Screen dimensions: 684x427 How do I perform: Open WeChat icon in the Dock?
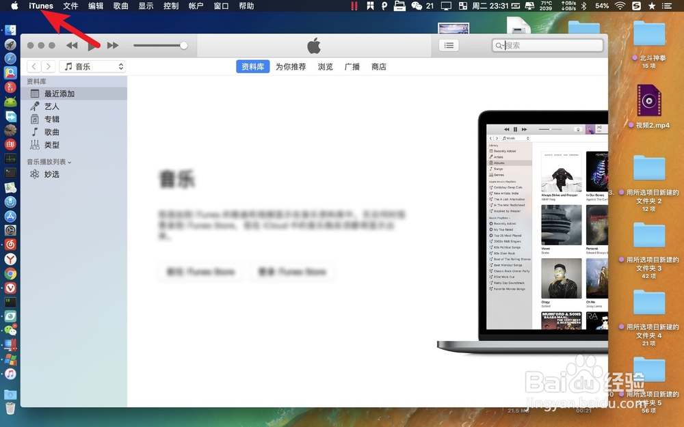tap(10, 330)
